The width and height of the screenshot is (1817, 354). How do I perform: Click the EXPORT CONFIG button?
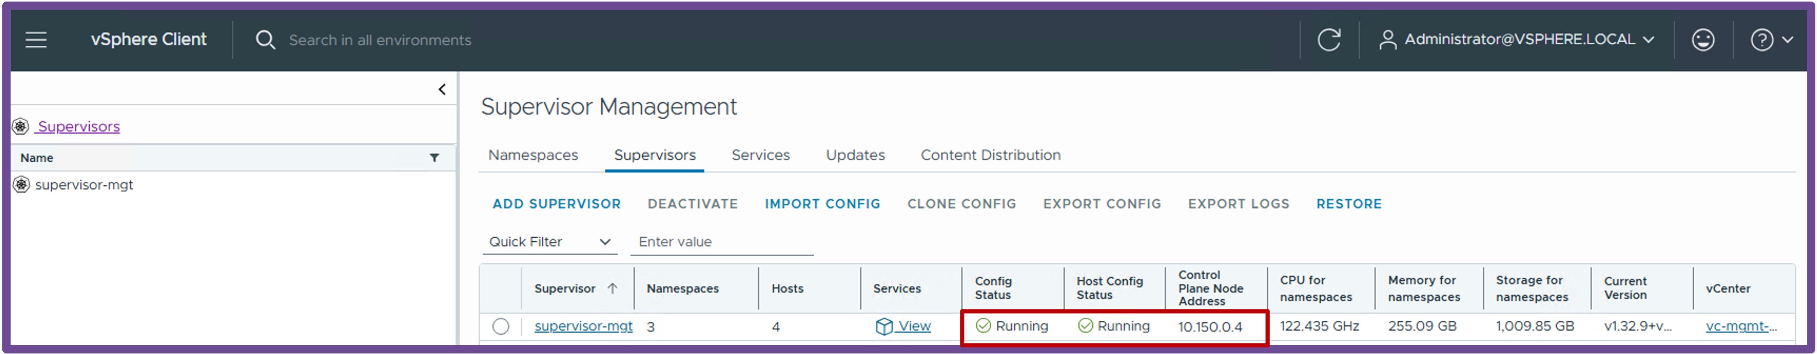coord(1102,205)
